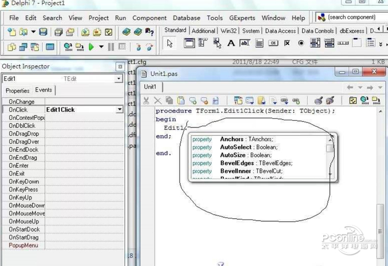Click the View Unit icon
Screen dimensions: 388x266
(12, 47)
